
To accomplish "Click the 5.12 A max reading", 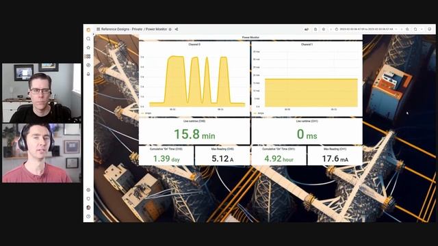I will pyautogui.click(x=222, y=159).
